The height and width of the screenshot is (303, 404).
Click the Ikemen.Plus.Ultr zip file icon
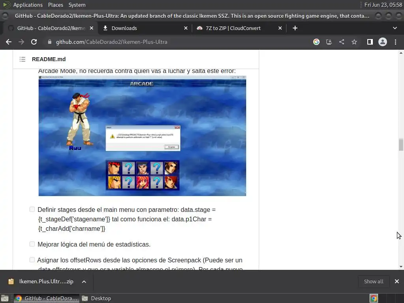click(11, 281)
